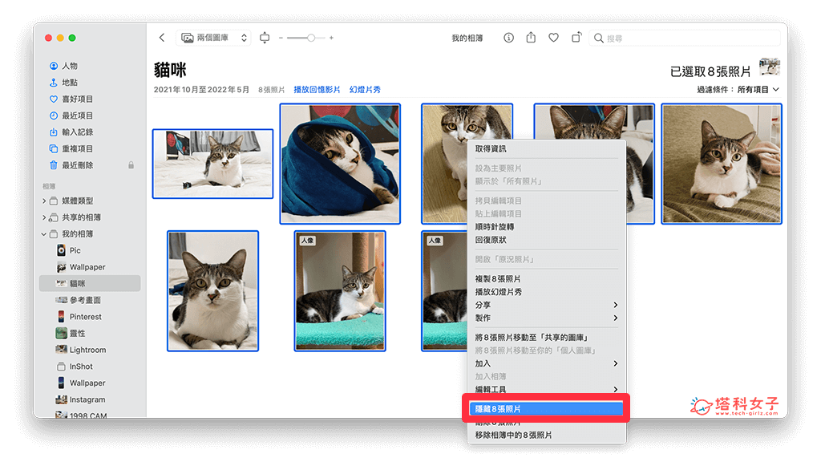Image resolution: width=821 pixels, height=462 pixels.
Task: Click the 幻燈片秀 link
Action: pos(365,90)
